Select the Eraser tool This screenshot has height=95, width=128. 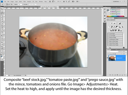(2, 30)
